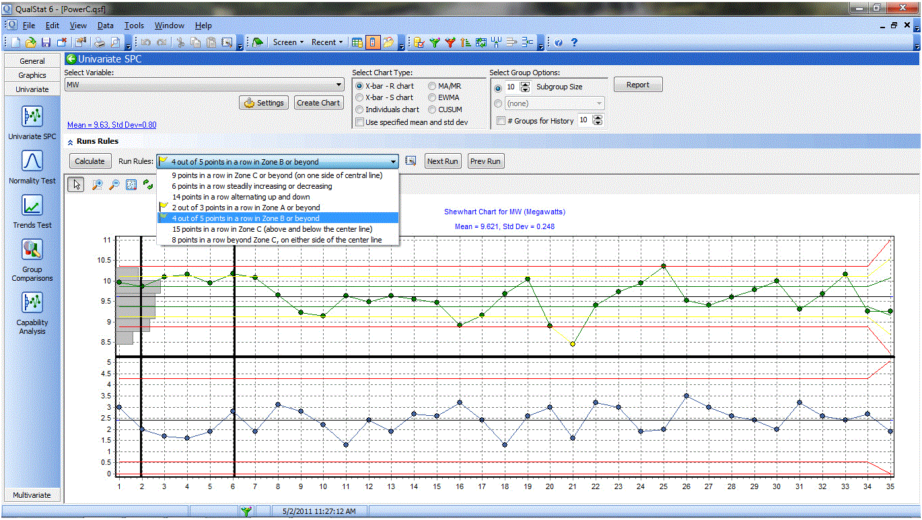Click the Print icon in toolbar
Viewport: 922px width, 520px height.
(99, 42)
